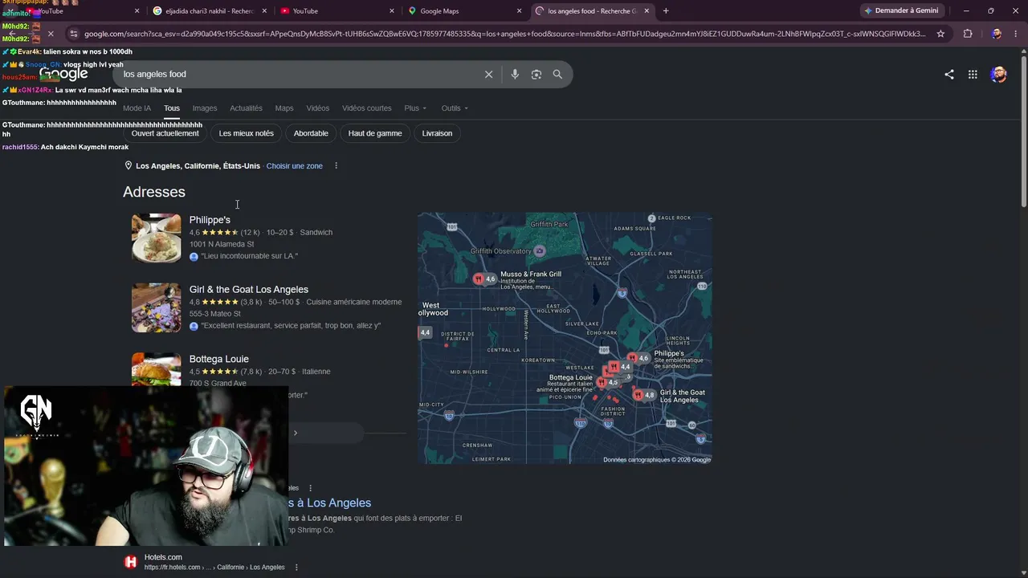The width and height of the screenshot is (1028, 578).
Task: Click the Google logo
Action: (x=63, y=74)
